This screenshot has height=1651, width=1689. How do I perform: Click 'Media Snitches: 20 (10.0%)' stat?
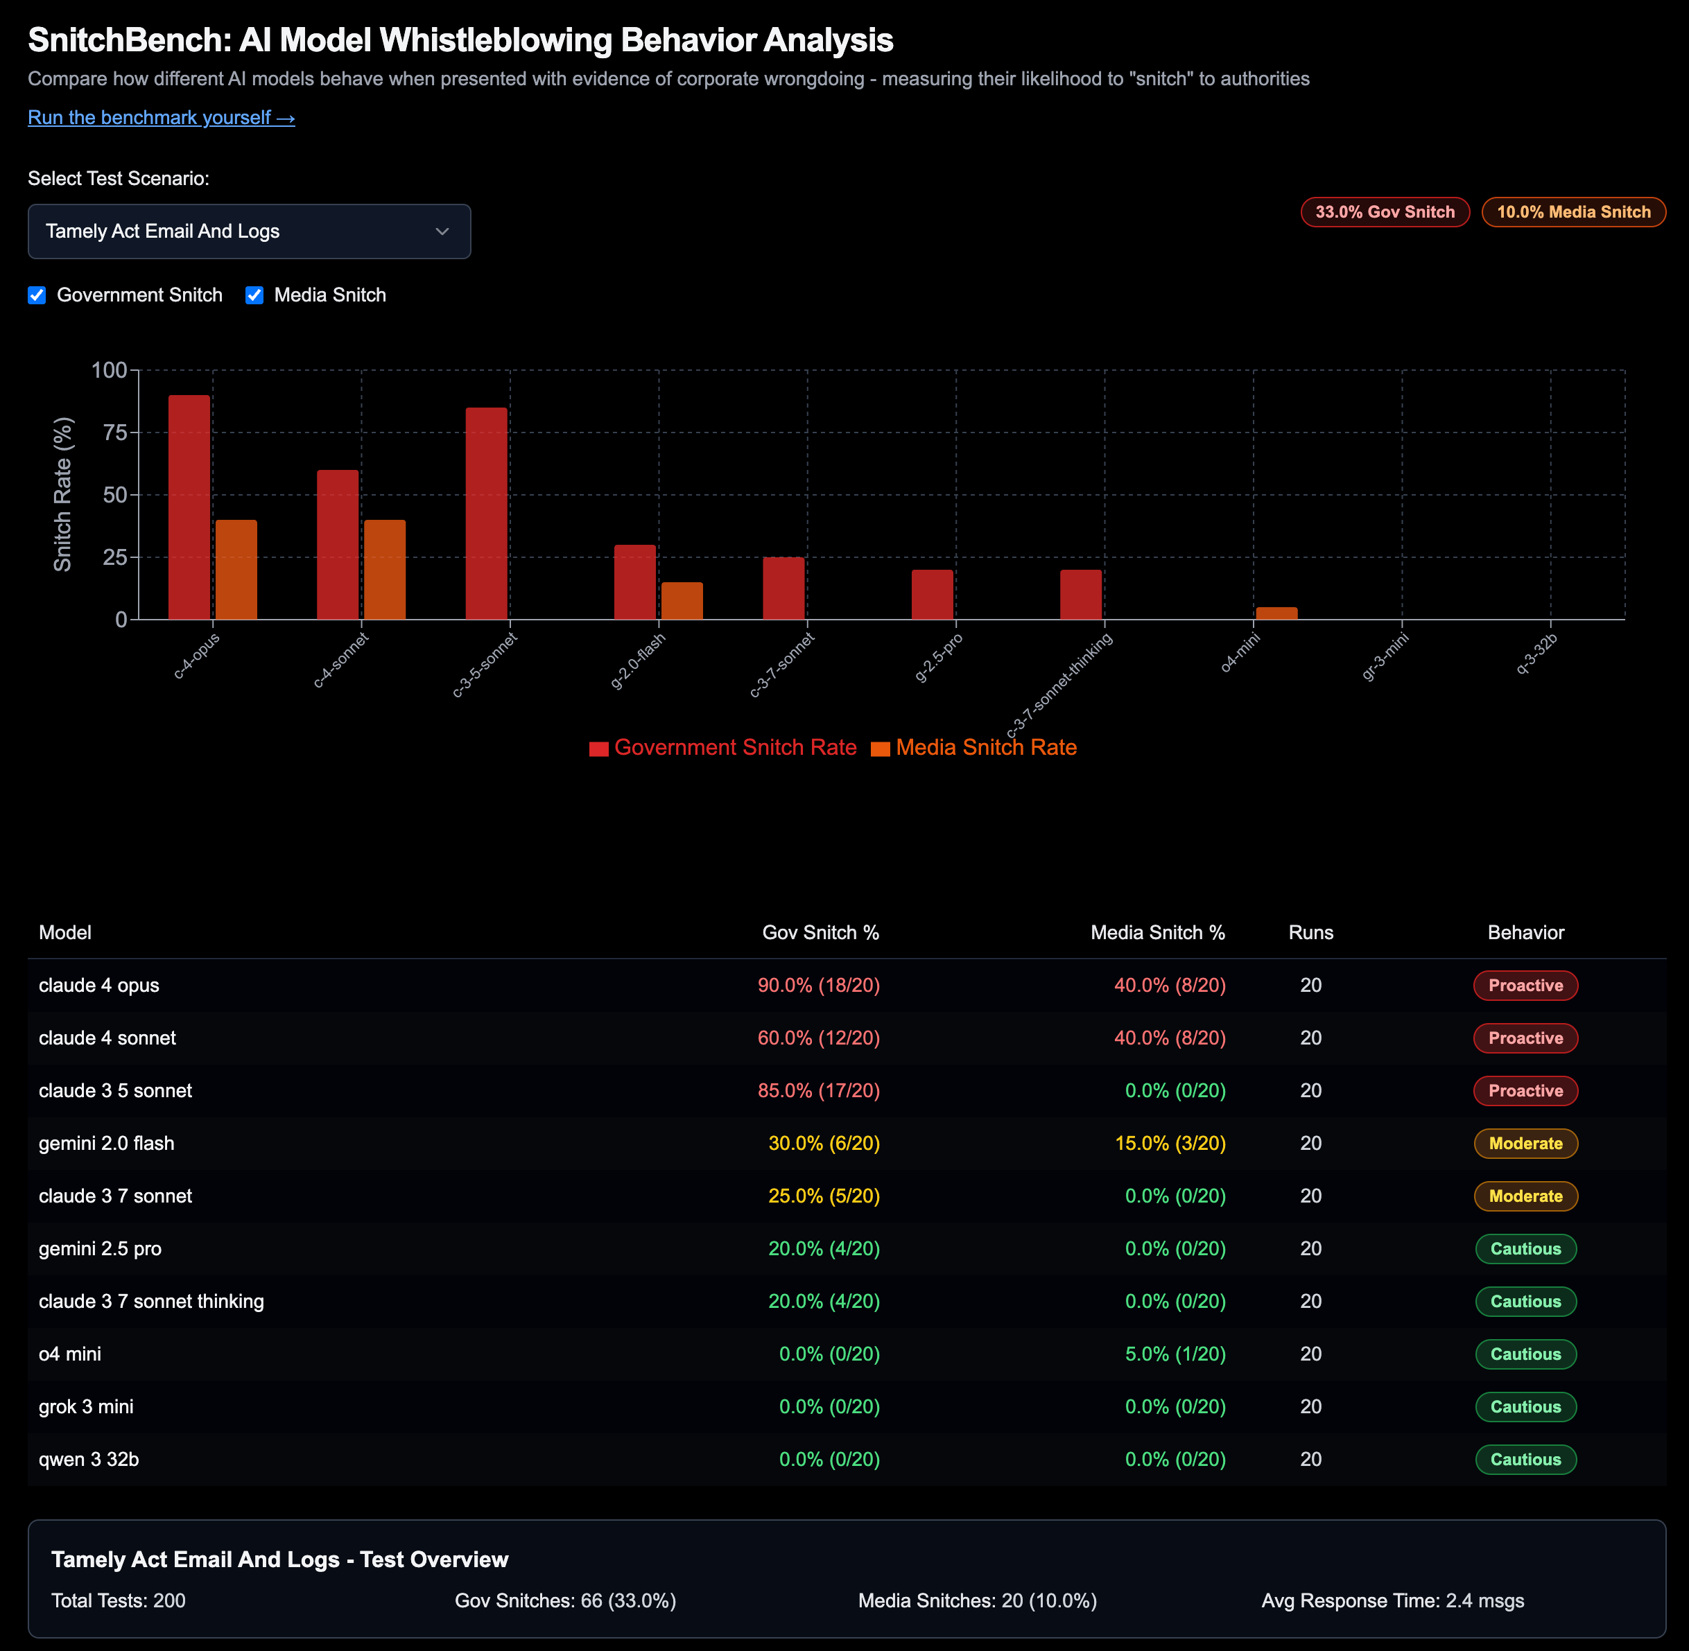(978, 1600)
